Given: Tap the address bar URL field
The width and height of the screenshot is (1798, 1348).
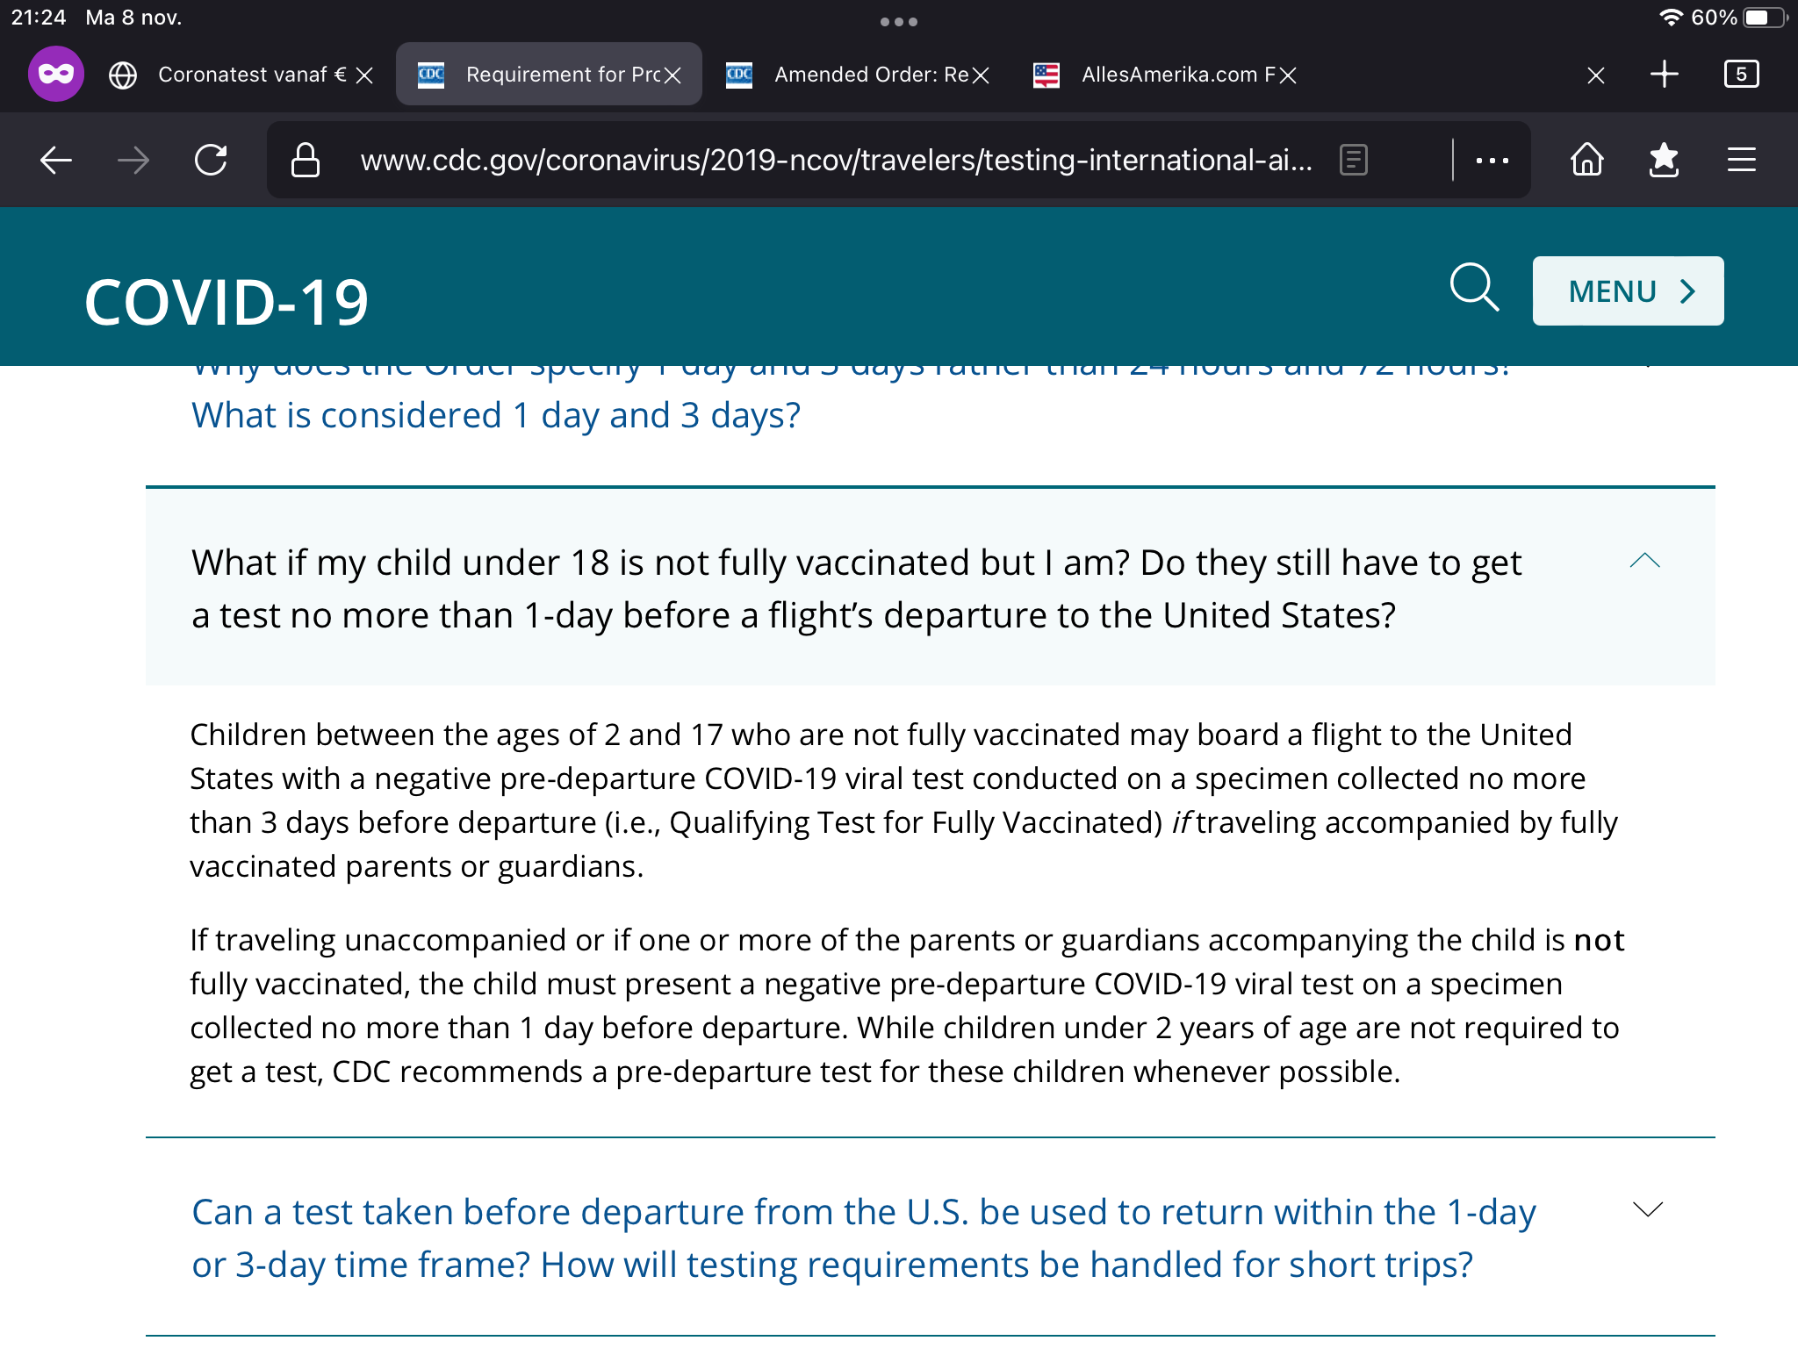Looking at the screenshot, I should coord(834,160).
